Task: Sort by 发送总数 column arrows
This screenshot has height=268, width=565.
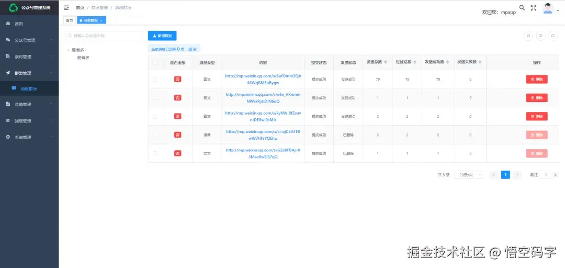Action: tap(386, 62)
